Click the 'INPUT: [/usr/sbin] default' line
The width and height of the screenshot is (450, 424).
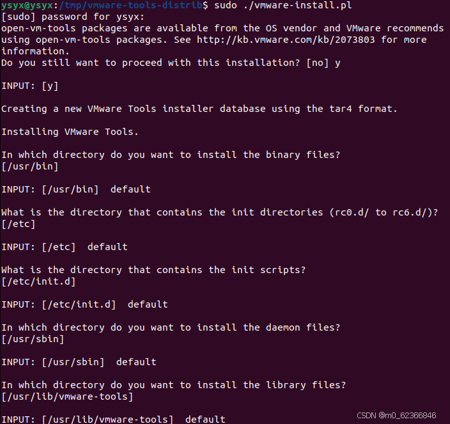click(x=79, y=362)
